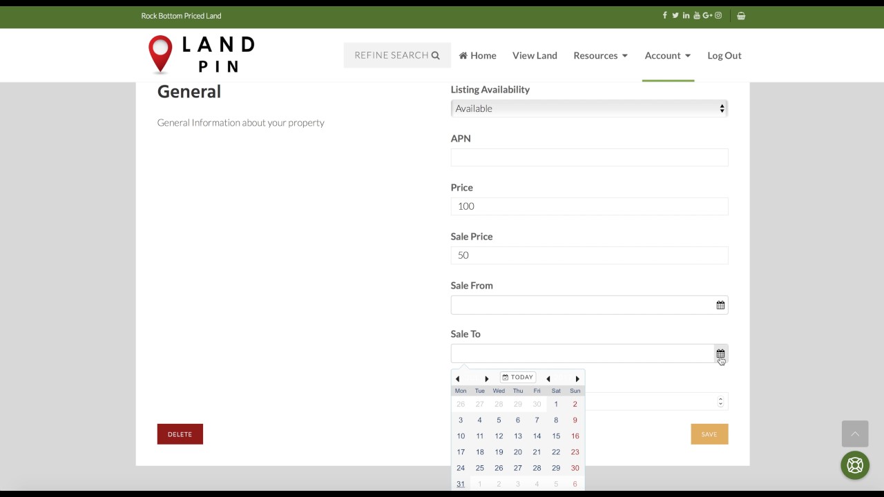Jump to today in the calendar
This screenshot has height=497, width=884.
pos(518,378)
